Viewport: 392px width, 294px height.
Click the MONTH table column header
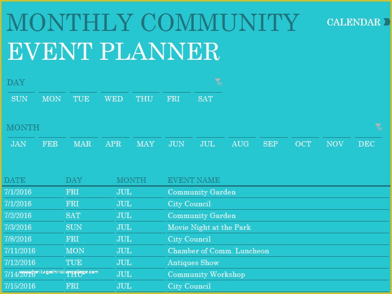pos(131,180)
